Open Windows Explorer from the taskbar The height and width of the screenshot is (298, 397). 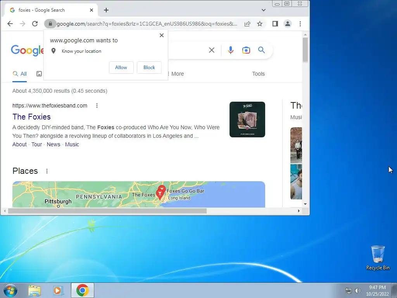(35, 290)
